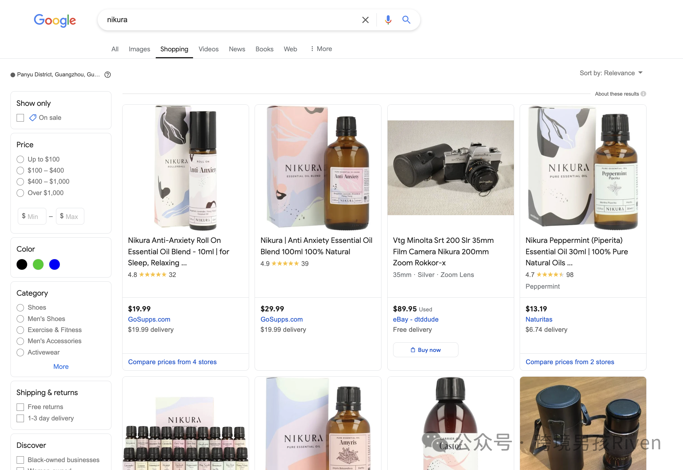The image size is (683, 470).
Task: Click the Buy now button
Action: click(x=425, y=350)
